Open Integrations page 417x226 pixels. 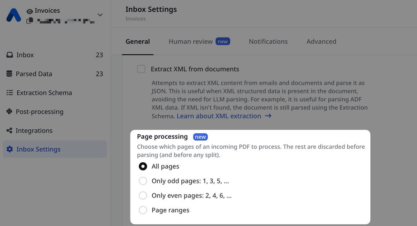(x=54, y=131)
